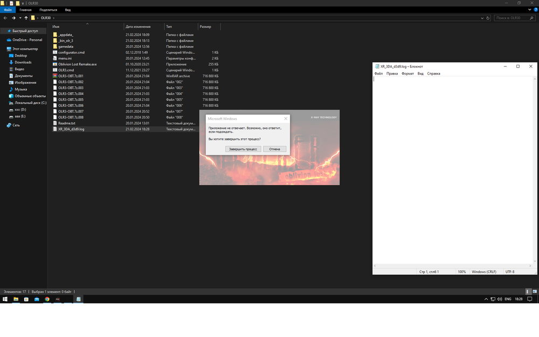
Task: Expand the Explorer ribbon with the chevron
Action: 530,10
